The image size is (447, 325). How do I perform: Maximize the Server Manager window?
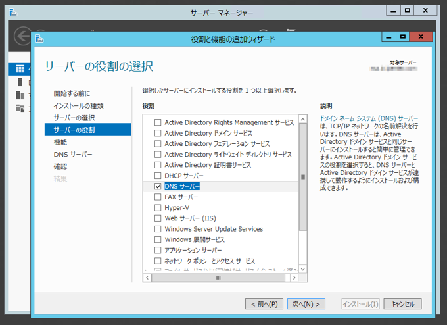(408, 11)
